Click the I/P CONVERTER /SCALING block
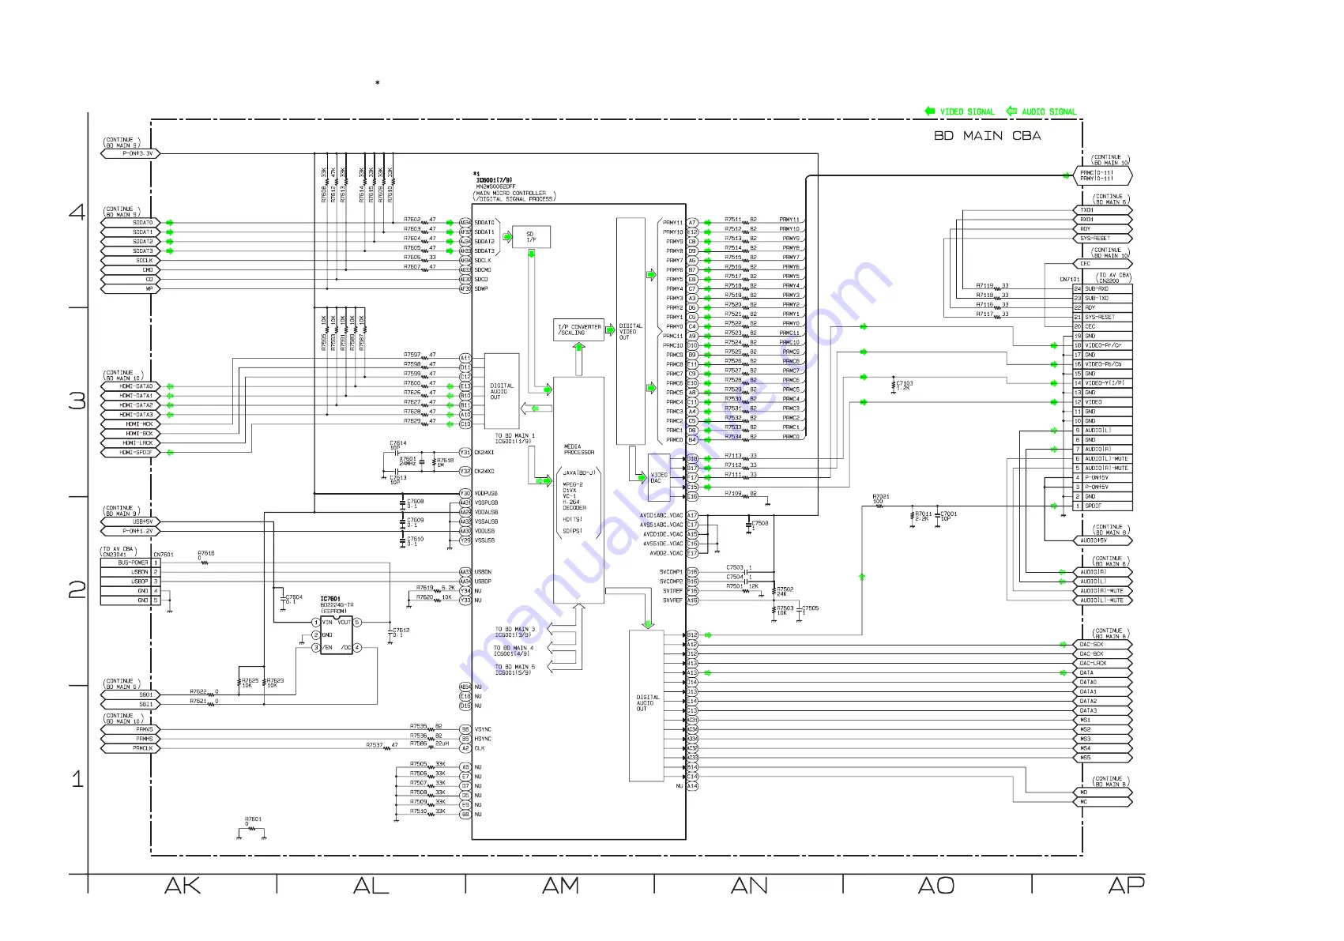This screenshot has width=1344, height=941. (x=579, y=329)
